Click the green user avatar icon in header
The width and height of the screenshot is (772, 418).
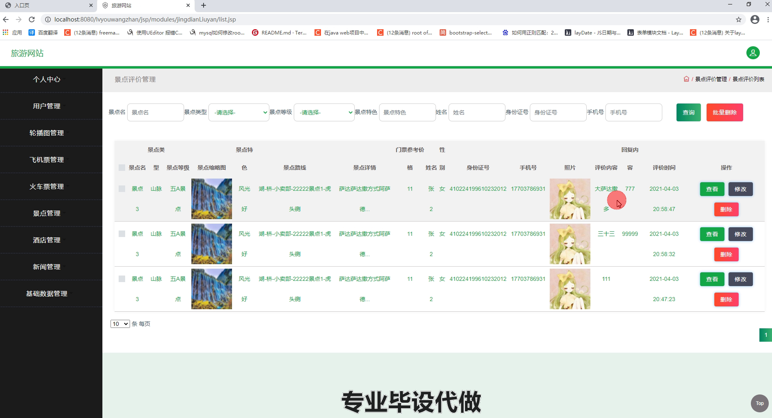tap(753, 53)
